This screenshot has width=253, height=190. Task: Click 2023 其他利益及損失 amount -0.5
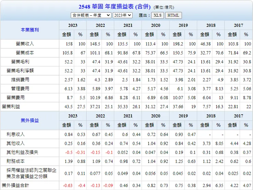coord(69,153)
